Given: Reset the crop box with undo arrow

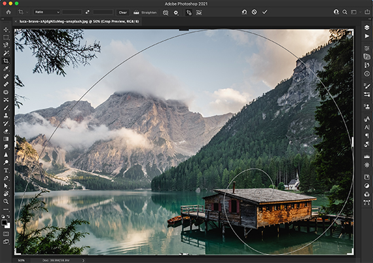Looking at the screenshot, I should (x=244, y=12).
